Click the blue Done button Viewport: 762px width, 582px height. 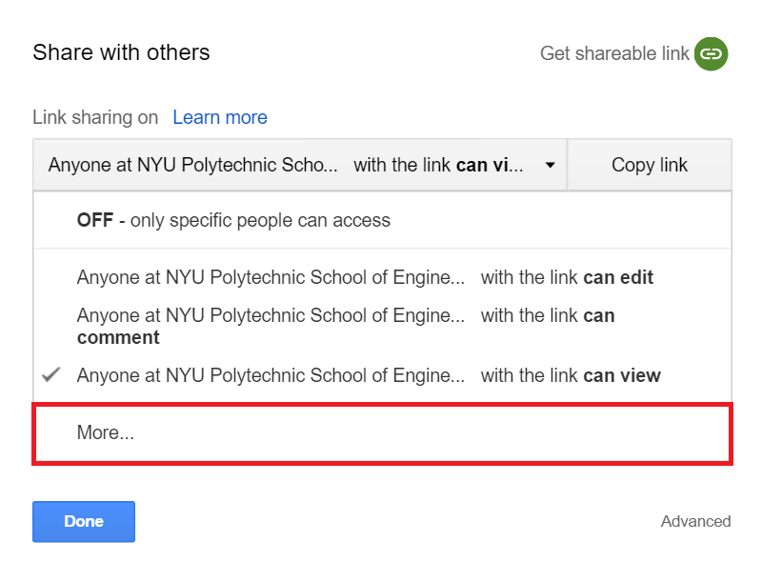coord(84,521)
